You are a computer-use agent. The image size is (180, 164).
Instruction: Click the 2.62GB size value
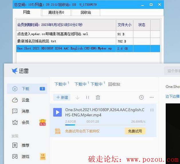pyautogui.click(x=70, y=121)
